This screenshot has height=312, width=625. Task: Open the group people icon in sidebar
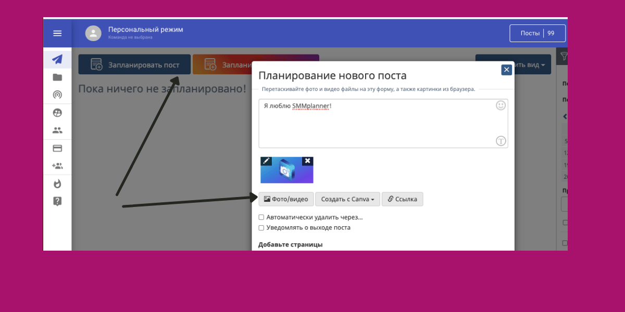point(57,131)
